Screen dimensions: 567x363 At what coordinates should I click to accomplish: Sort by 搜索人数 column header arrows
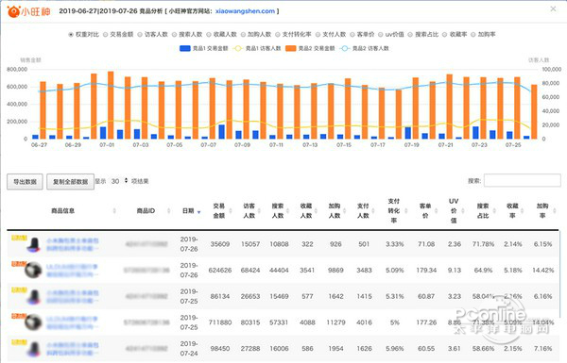[x=288, y=210]
